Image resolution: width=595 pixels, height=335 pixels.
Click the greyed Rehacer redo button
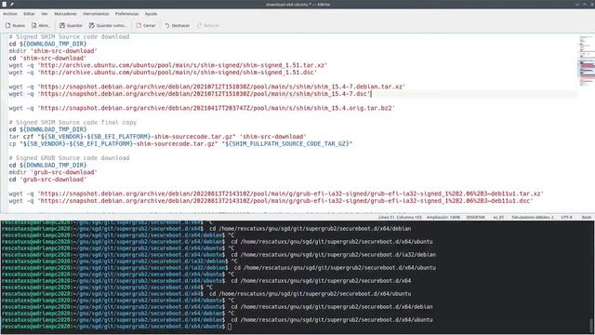(x=208, y=25)
